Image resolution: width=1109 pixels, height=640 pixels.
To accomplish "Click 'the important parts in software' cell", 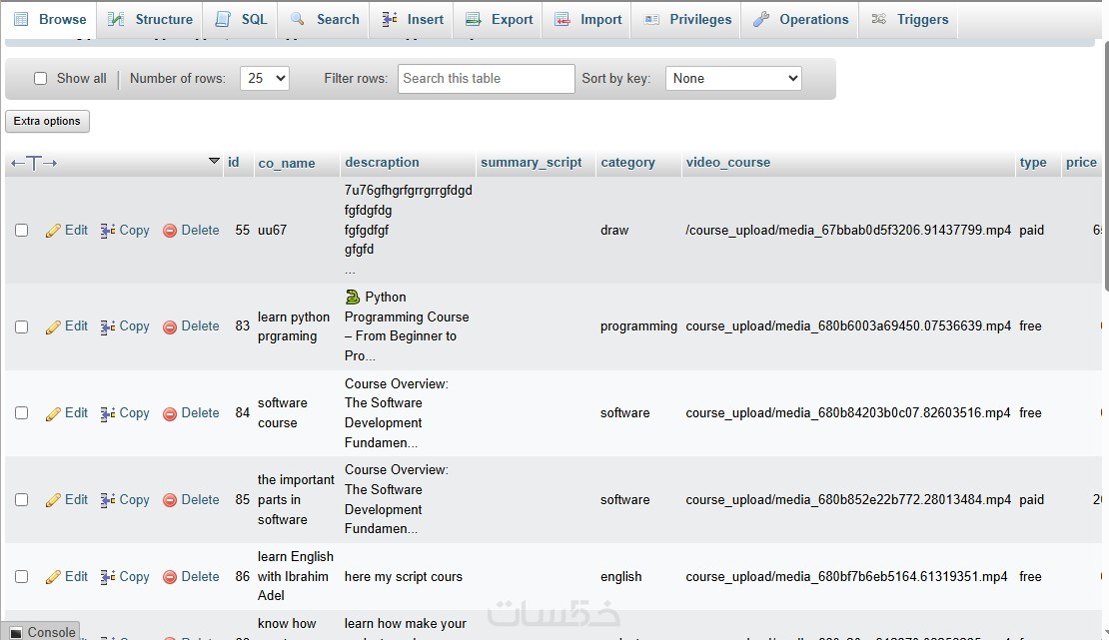I will [296, 500].
